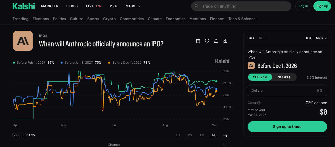Click the Log in button

[303, 6]
